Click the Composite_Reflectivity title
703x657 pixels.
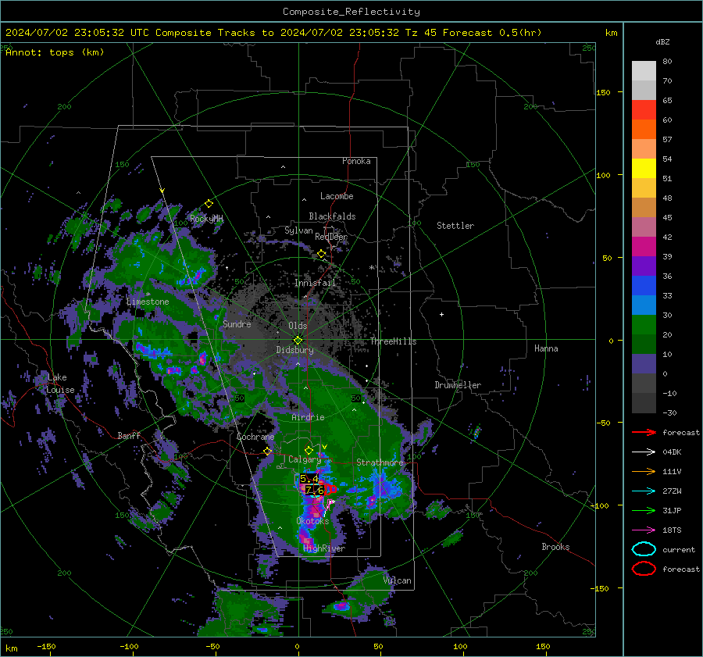[x=351, y=12]
